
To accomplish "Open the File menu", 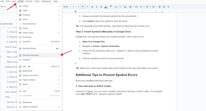I will (x=2, y=1).
